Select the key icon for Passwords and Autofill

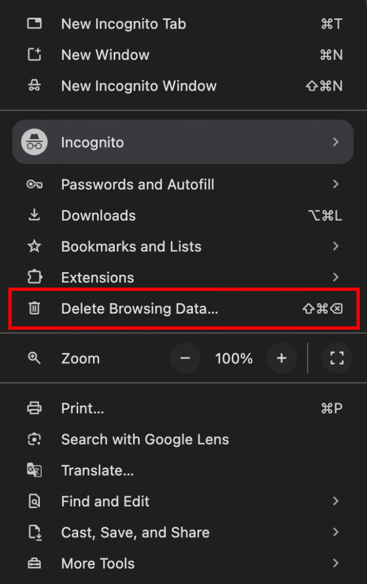tap(34, 185)
